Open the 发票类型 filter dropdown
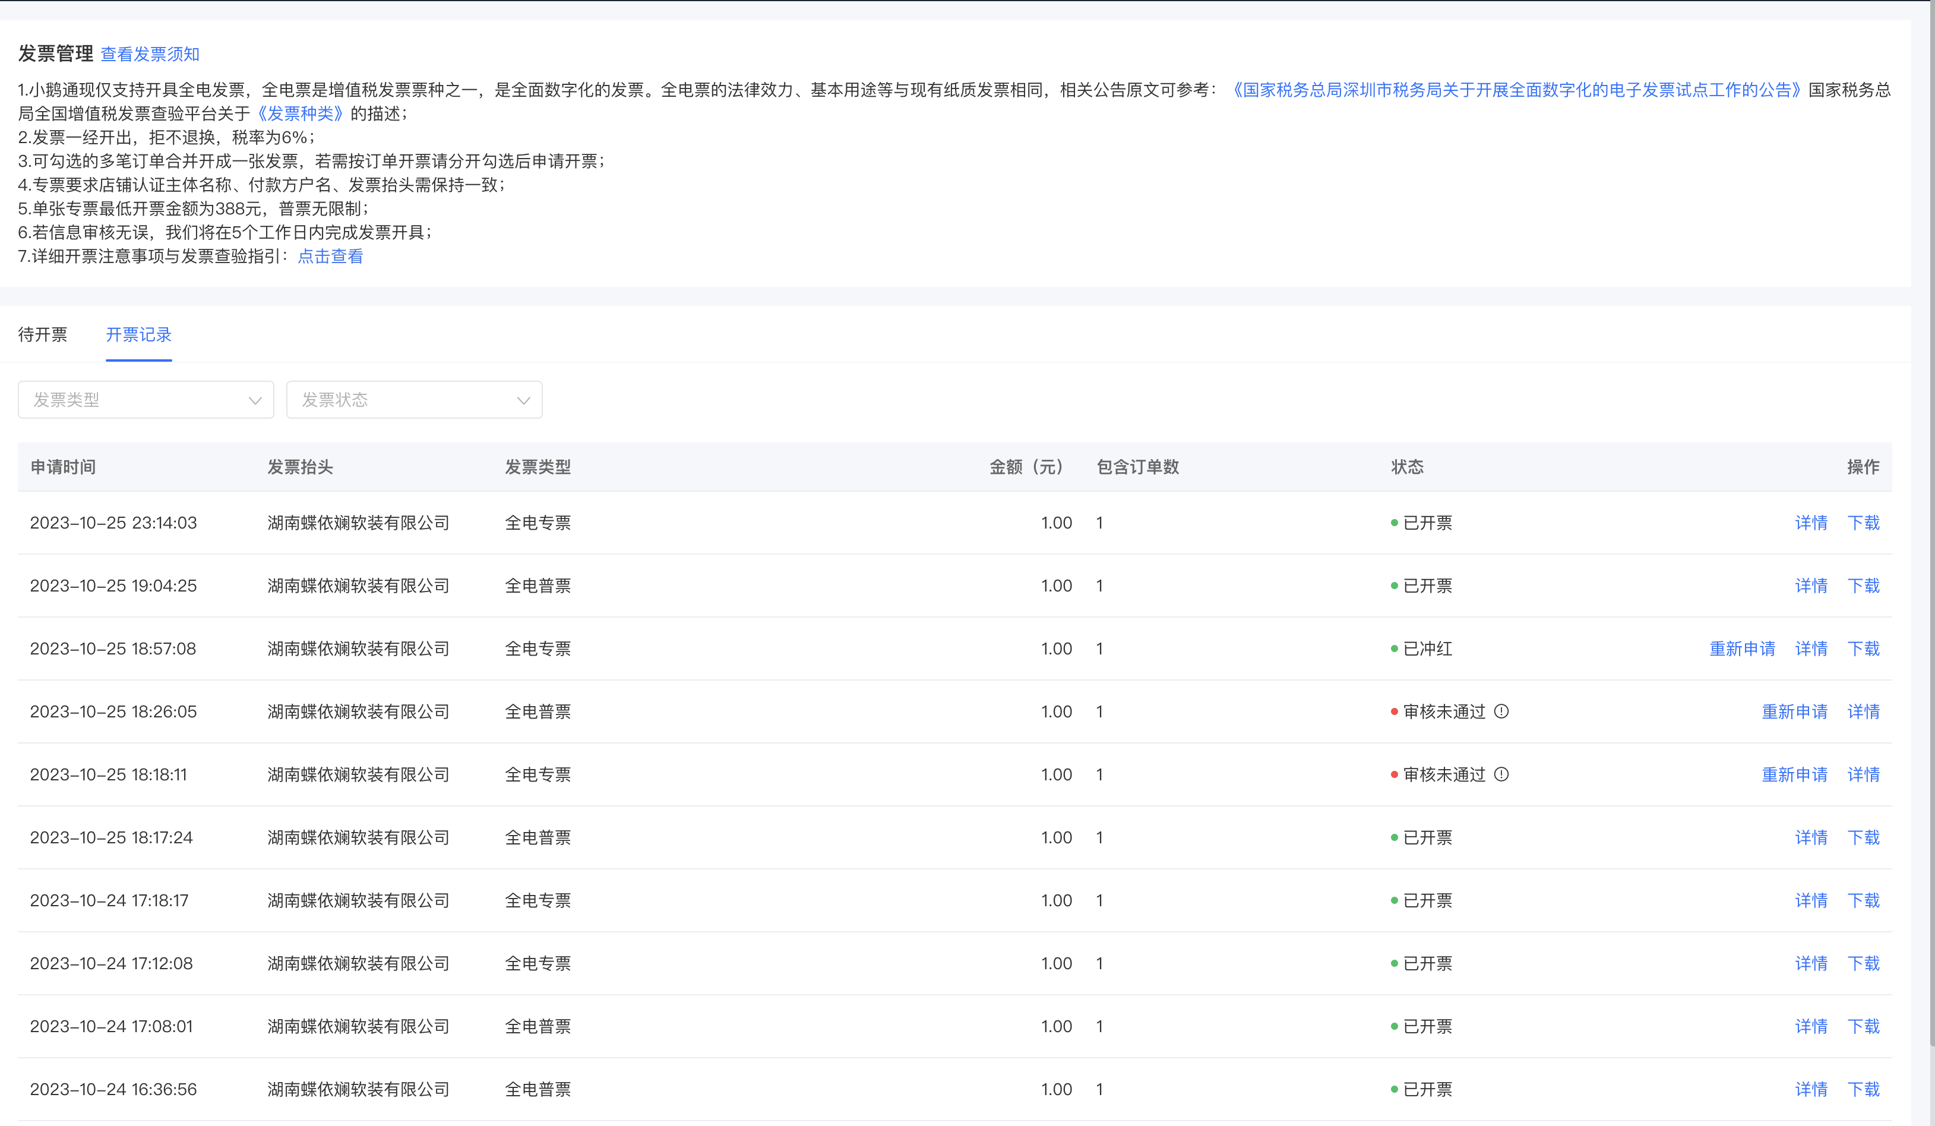The height and width of the screenshot is (1126, 1935). pyautogui.click(x=146, y=400)
